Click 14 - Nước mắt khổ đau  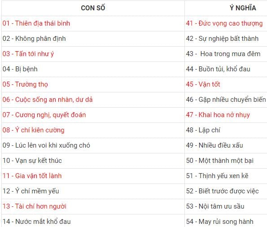(x=37, y=222)
